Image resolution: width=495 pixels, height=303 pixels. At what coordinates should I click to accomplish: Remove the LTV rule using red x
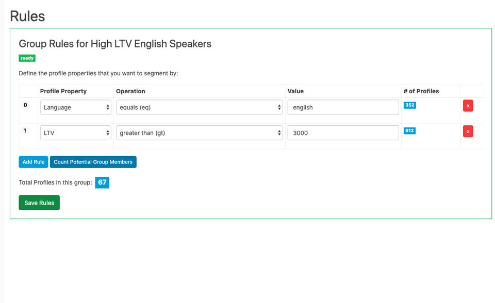tap(468, 131)
